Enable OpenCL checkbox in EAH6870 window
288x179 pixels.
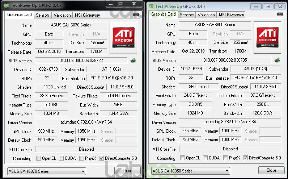click(38, 158)
